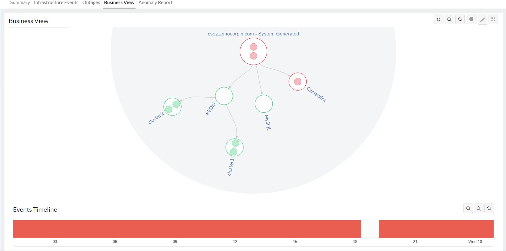Switch to the Summary tab

(x=20, y=3)
